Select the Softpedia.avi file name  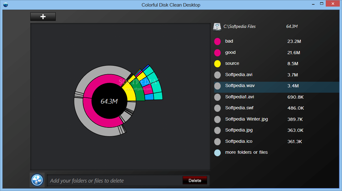[239, 75]
